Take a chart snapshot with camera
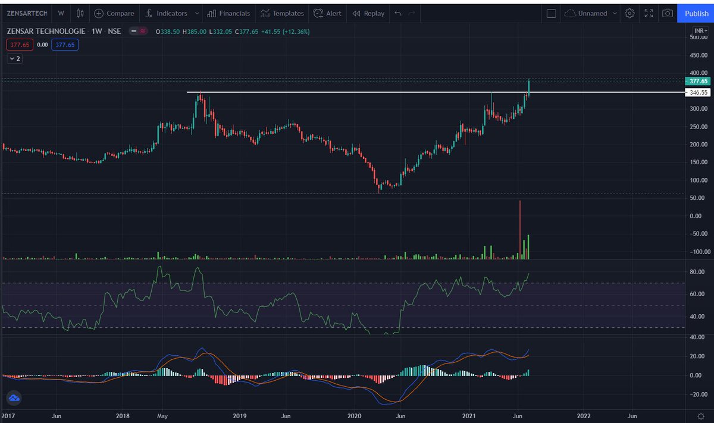714x423 pixels. point(668,13)
